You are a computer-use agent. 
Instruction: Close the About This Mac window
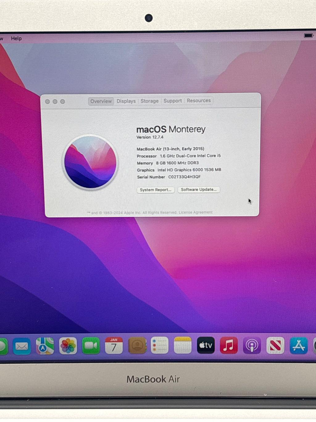[x=47, y=102]
